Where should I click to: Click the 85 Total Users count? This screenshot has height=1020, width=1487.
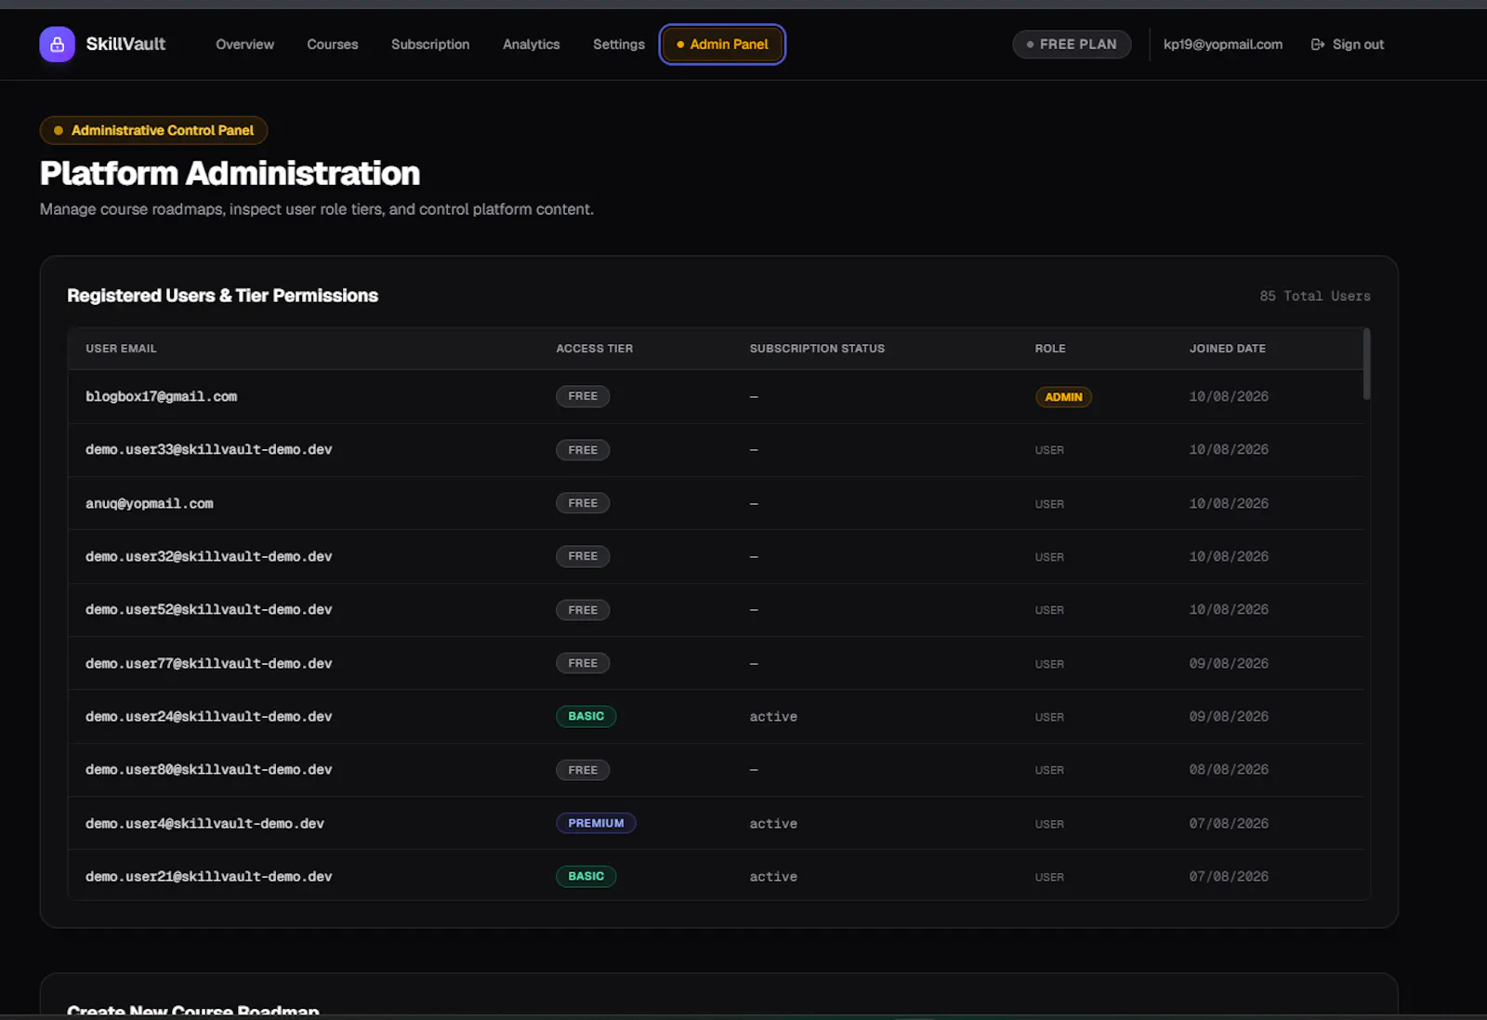click(1314, 296)
